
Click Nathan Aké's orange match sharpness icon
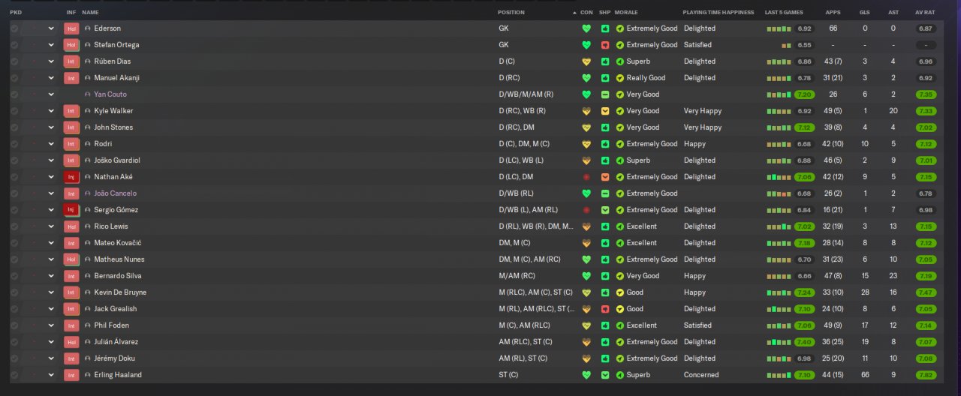(x=605, y=177)
